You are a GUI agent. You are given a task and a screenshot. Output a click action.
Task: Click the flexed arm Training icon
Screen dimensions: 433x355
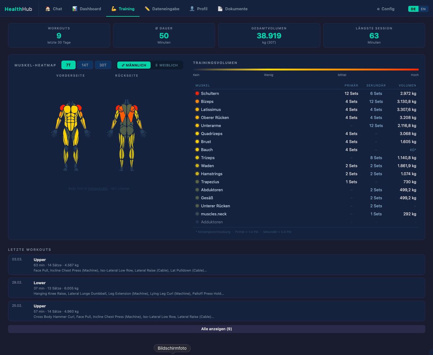point(114,9)
